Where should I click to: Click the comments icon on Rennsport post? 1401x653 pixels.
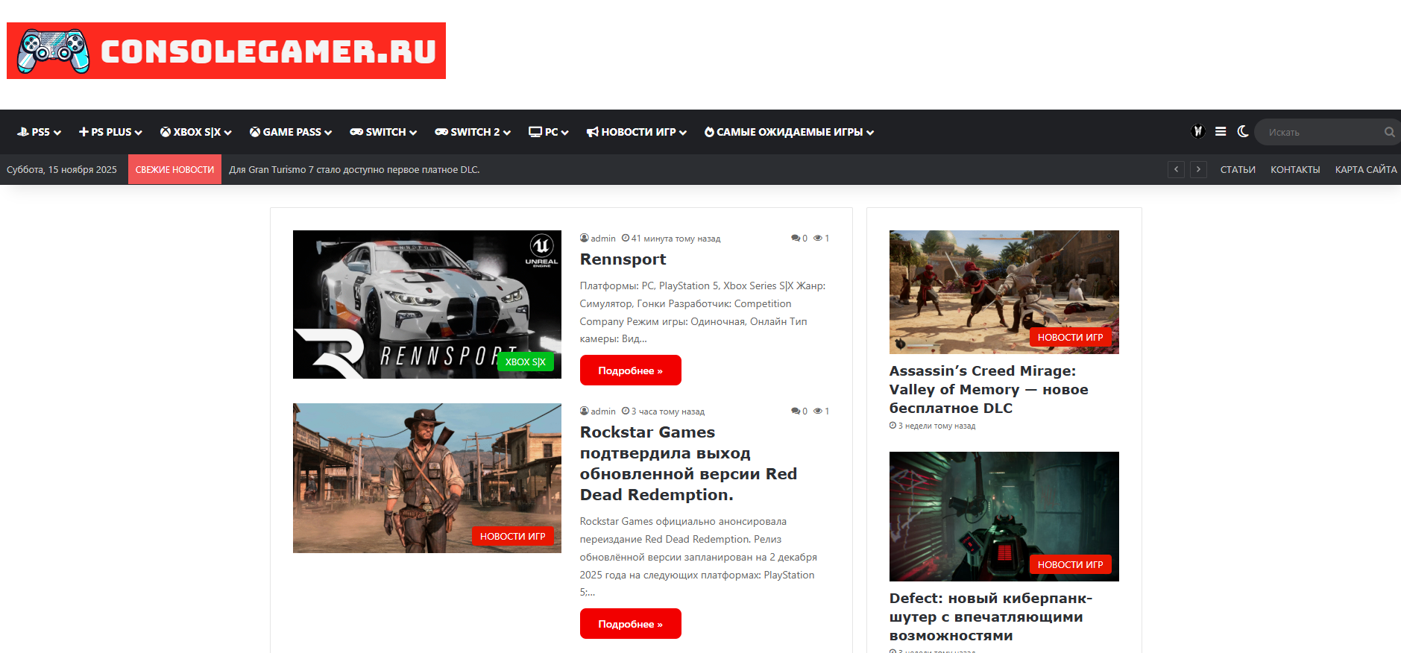click(796, 239)
